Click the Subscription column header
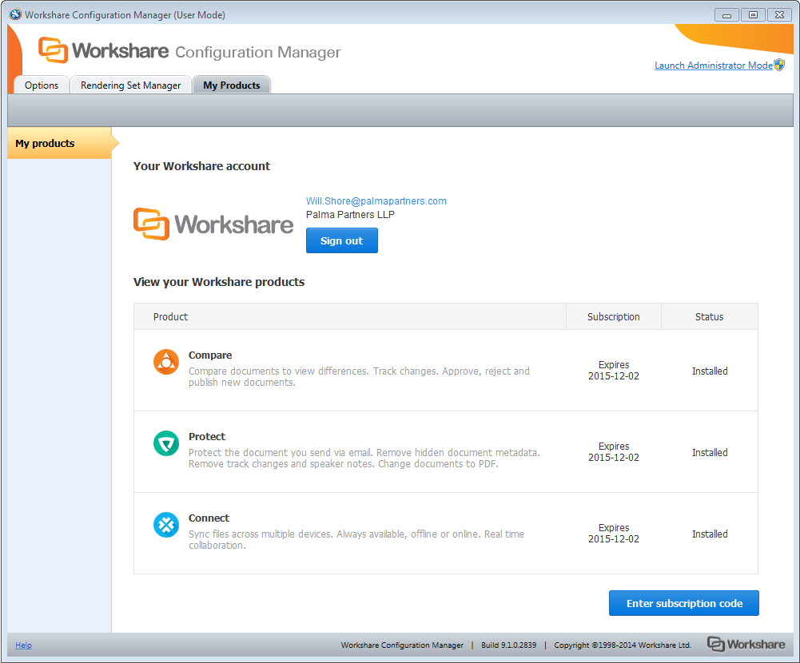This screenshot has width=800, height=663. pos(613,316)
